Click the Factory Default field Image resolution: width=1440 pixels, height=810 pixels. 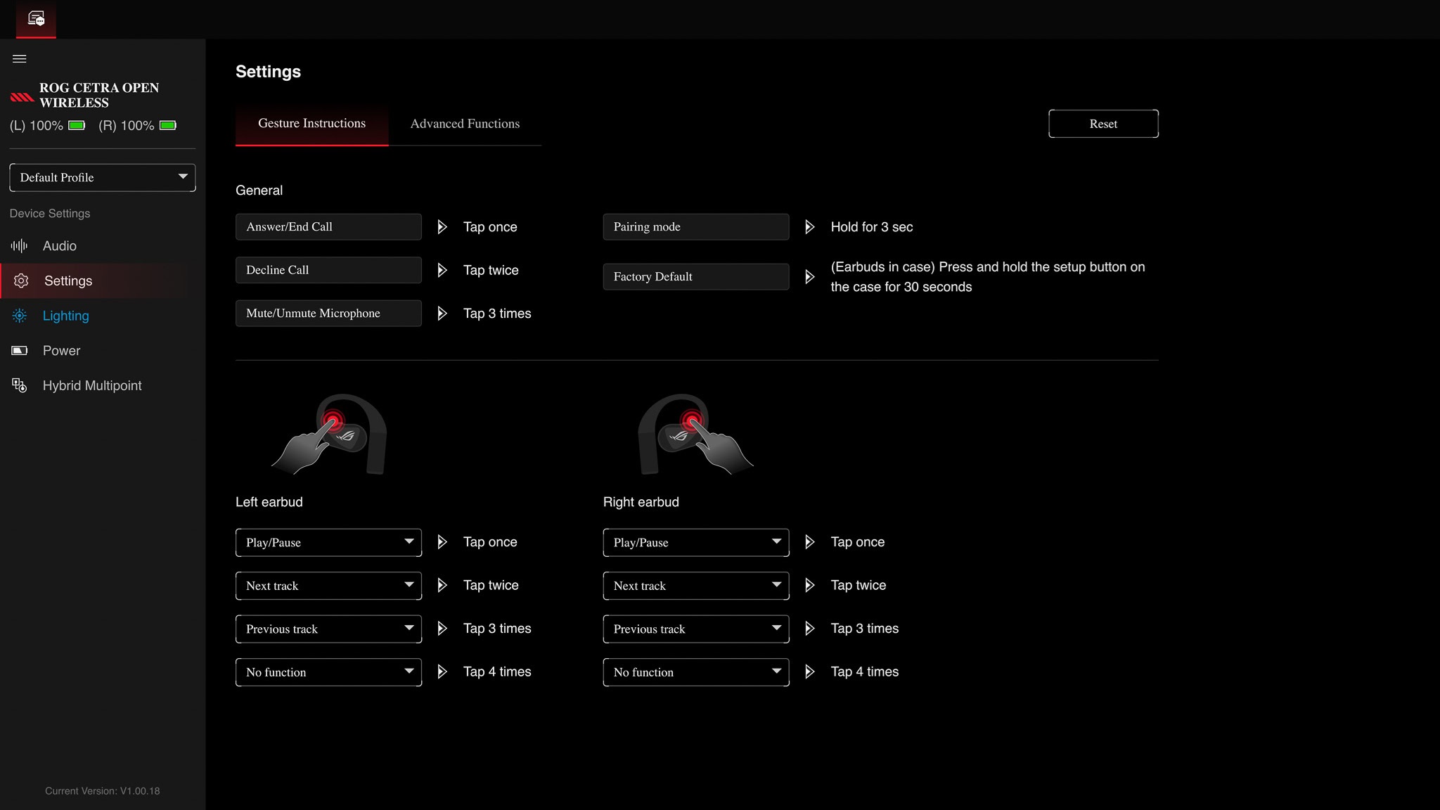tap(696, 277)
